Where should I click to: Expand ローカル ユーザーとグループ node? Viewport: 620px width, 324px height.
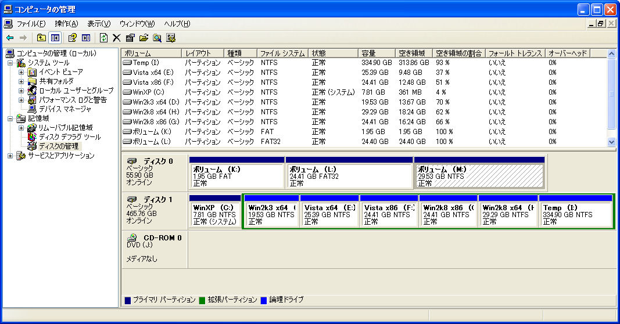tap(21, 91)
